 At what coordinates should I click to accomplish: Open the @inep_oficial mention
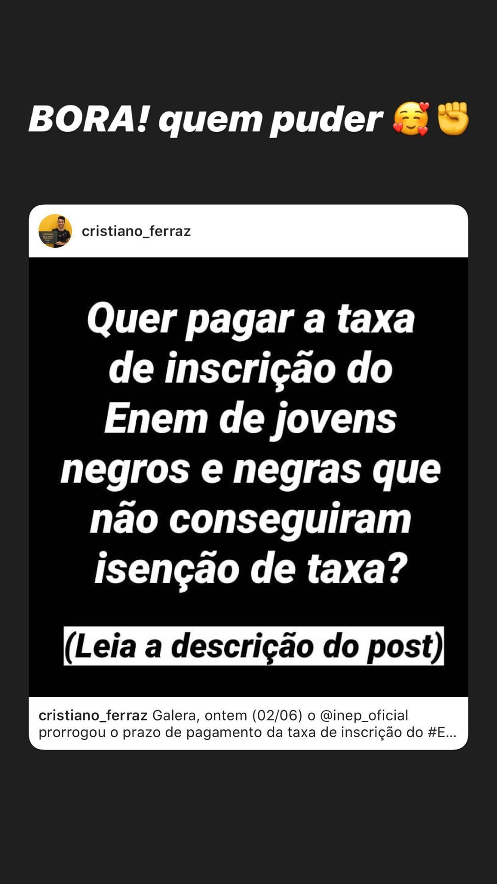(x=364, y=715)
